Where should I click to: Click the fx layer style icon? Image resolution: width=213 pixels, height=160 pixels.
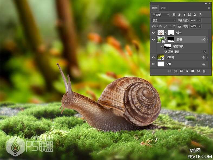pos(175,71)
